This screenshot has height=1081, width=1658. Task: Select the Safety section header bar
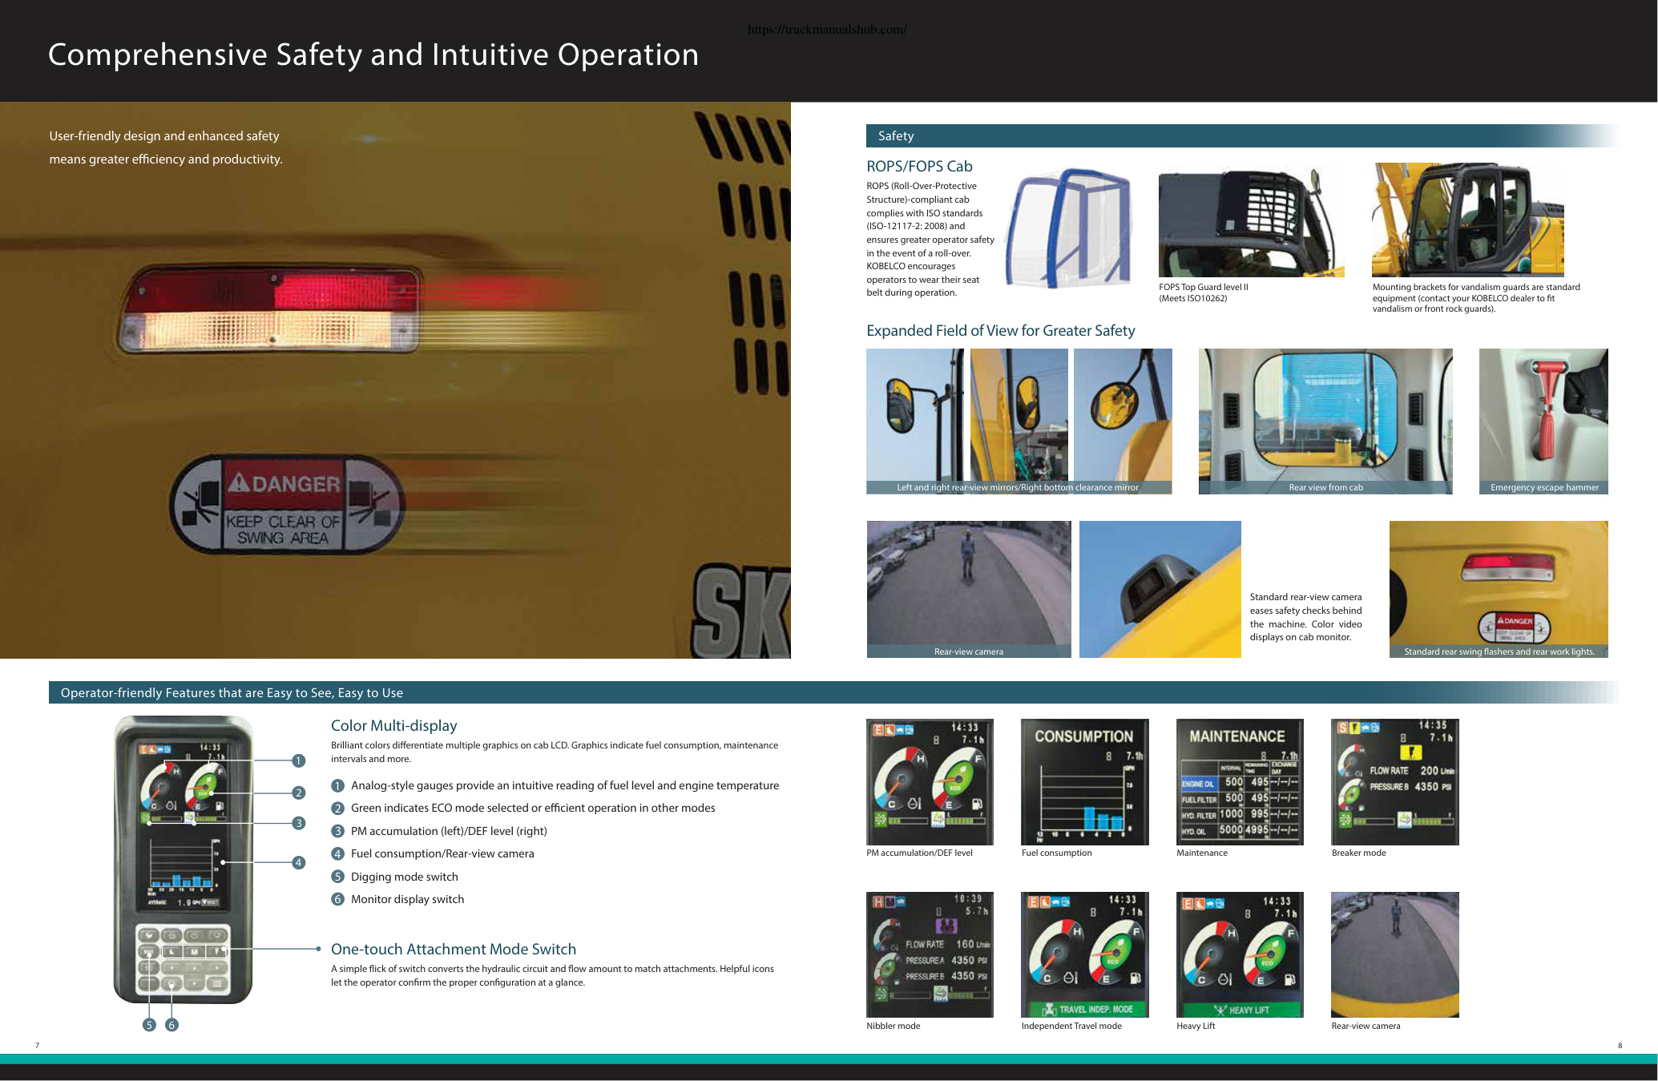coord(1242,136)
